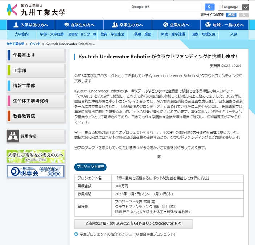Open 企業の方へ tab
The width and height of the screenshot is (255, 245).
(176, 25)
